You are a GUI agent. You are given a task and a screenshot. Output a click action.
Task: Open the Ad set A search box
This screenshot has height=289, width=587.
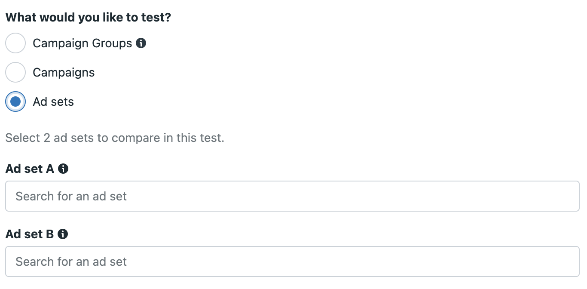[x=292, y=196]
